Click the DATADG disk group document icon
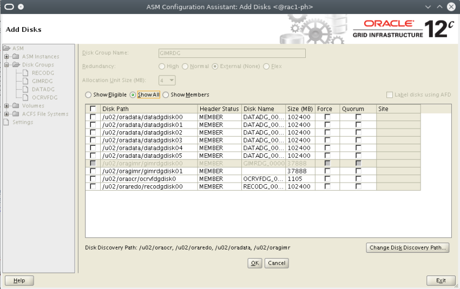 (x=25, y=89)
